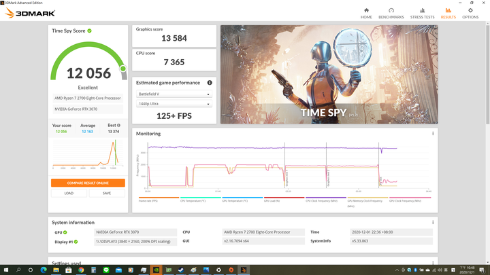Viewport: 490px width, 275px height.
Task: Open Google Chrome from the taskbar
Action: [81, 270]
